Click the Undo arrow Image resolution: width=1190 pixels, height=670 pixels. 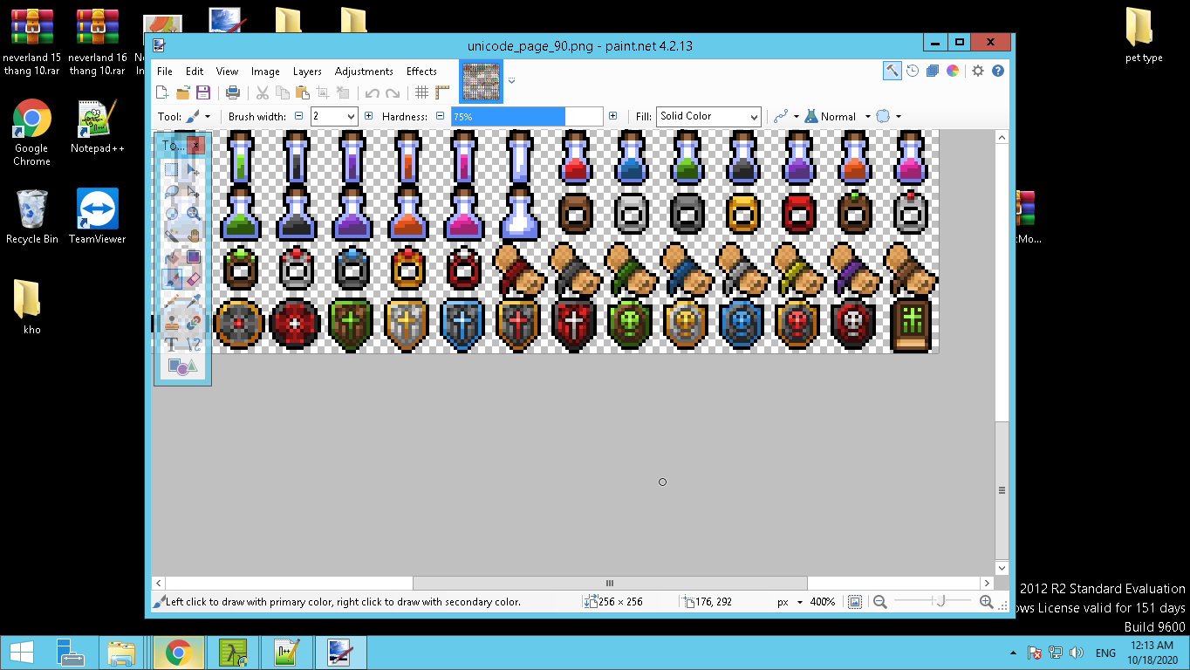click(x=372, y=92)
